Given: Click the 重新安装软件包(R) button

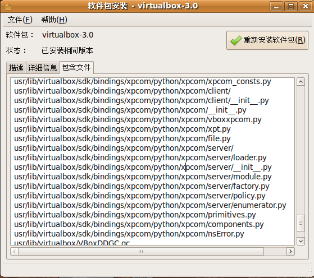Looking at the screenshot, I should click(x=267, y=40).
